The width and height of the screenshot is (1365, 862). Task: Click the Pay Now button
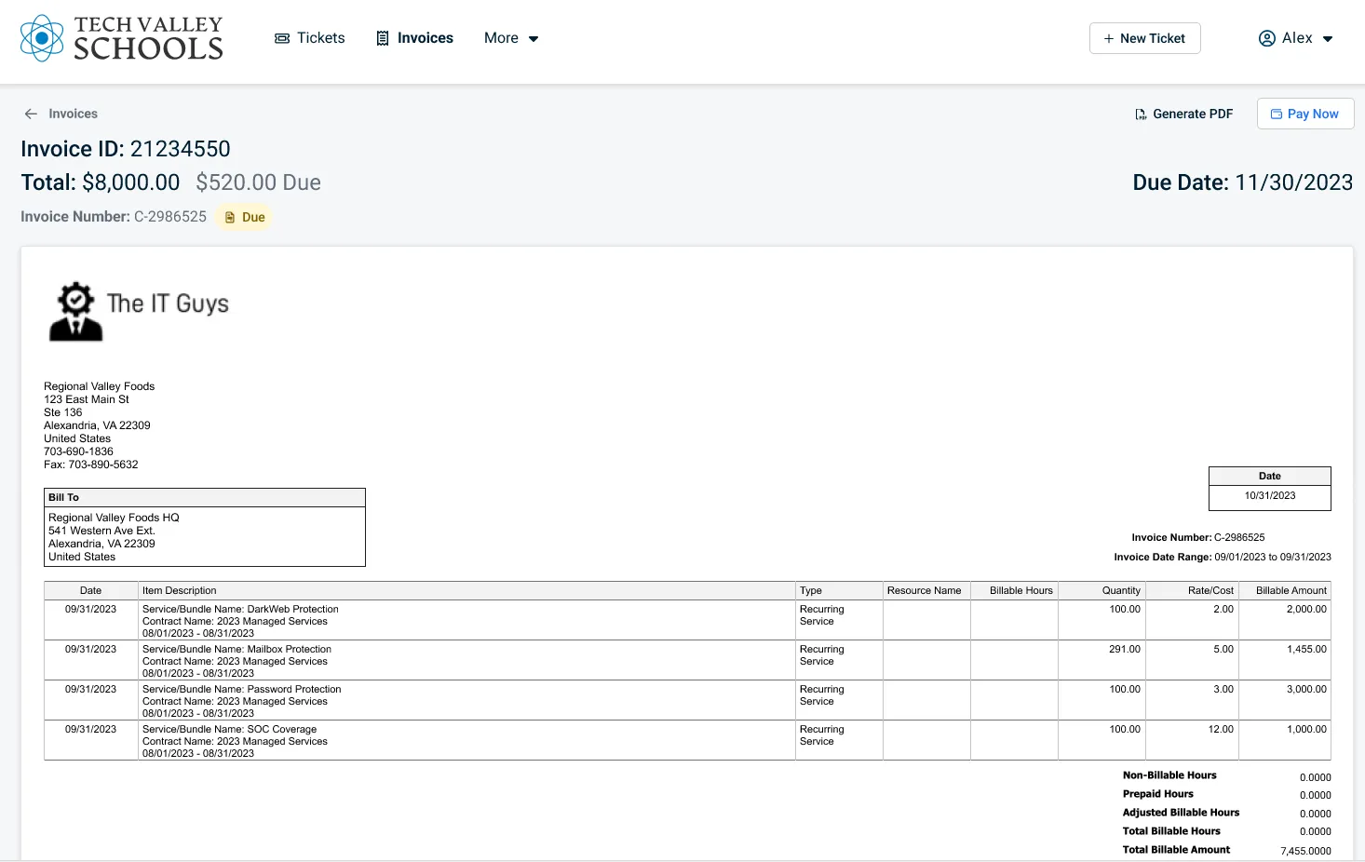click(1304, 114)
